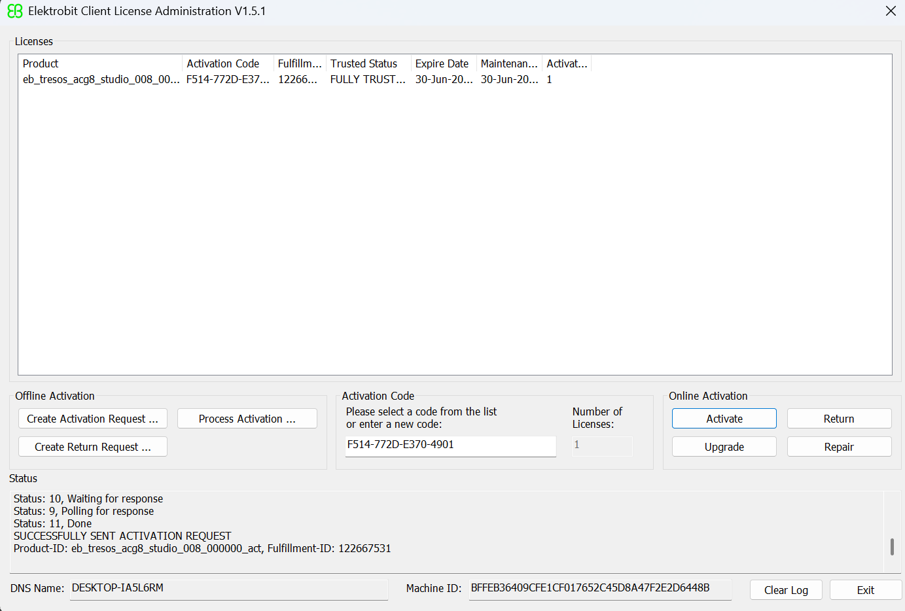
Task: Click the Elektrobit logo icon in title bar
Action: pos(14,11)
